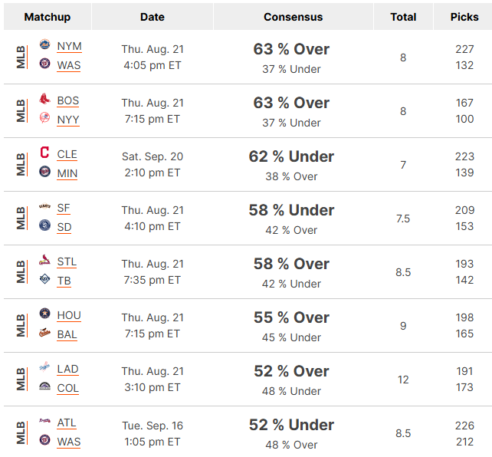Select the Consensus column header
This screenshot has height=457, width=492.
pos(293,17)
